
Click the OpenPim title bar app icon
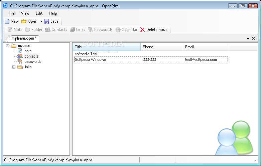click(6, 6)
